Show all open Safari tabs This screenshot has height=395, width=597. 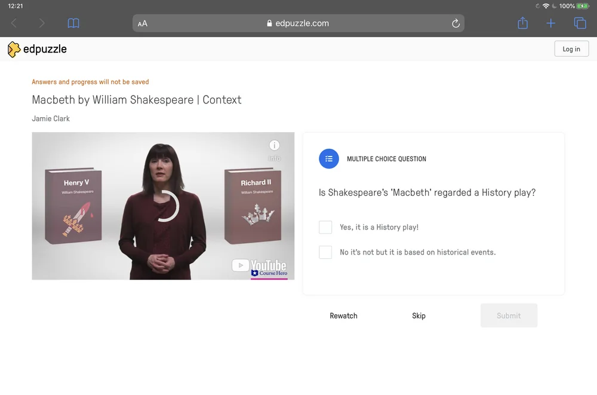click(x=579, y=23)
